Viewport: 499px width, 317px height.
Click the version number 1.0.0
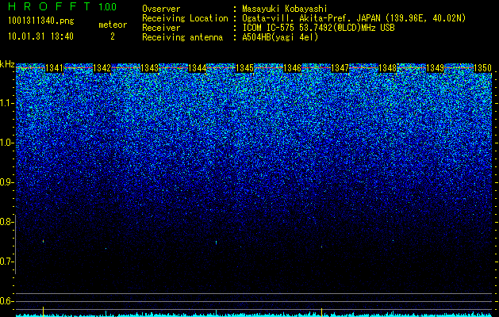pyautogui.click(x=107, y=7)
